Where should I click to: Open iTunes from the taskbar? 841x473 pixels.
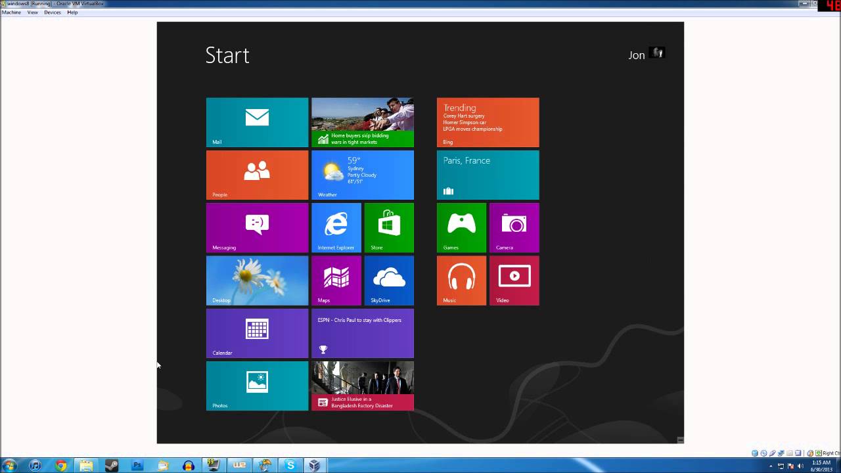(35, 465)
